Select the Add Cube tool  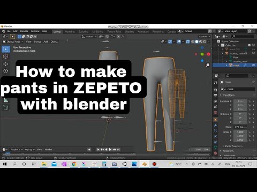[6, 108]
